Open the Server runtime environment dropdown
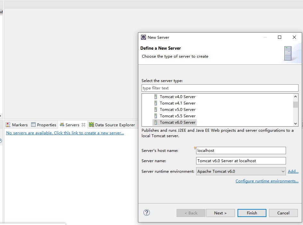The width and height of the screenshot is (303, 225). point(241,171)
